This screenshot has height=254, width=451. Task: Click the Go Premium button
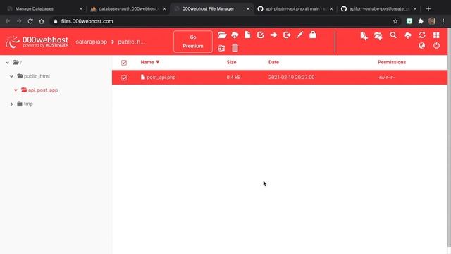pyautogui.click(x=193, y=42)
